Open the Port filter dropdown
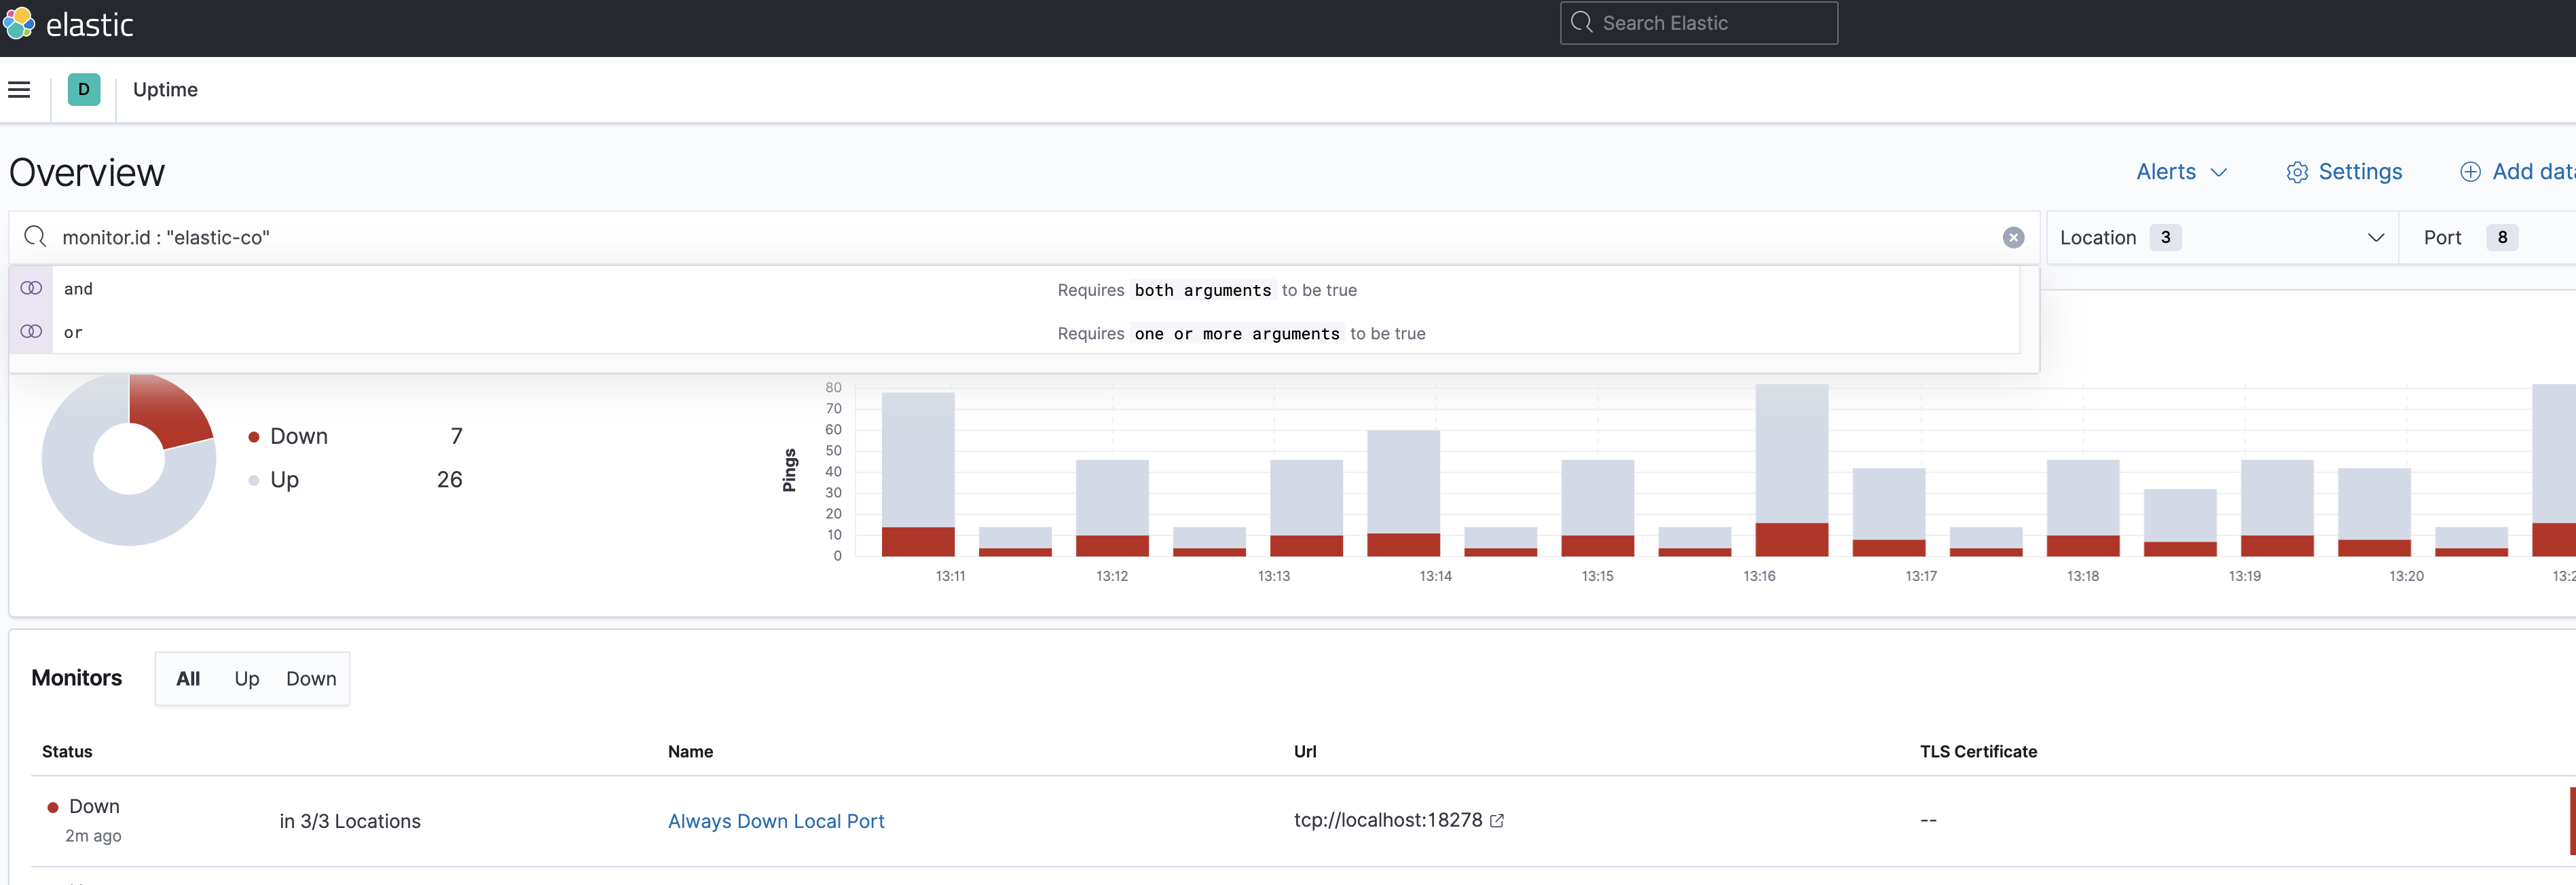Viewport: 2576px width, 885px height. pos(2470,238)
